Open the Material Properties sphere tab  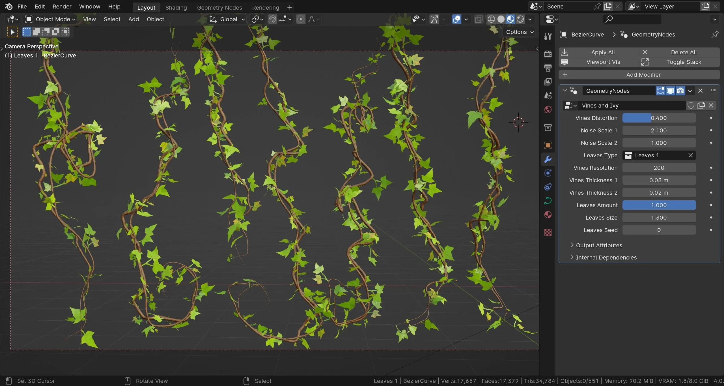pyautogui.click(x=548, y=215)
